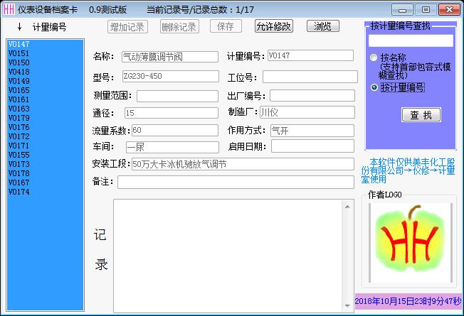The width and height of the screenshot is (464, 316).
Task: Select record V0171 in the list
Action: 45,146
